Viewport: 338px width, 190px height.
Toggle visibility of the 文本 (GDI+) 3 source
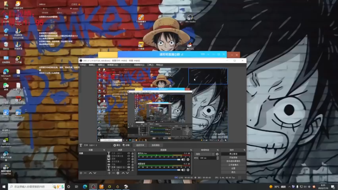[x=129, y=167]
